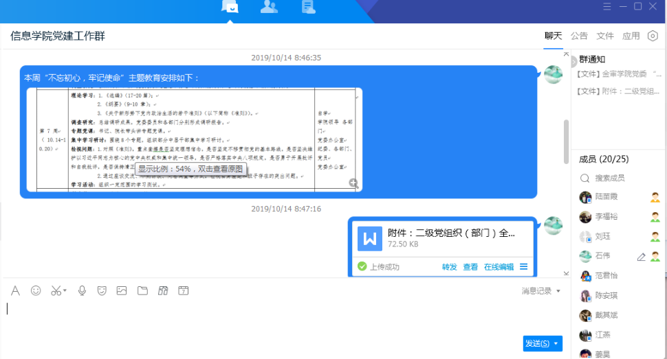
Task: Select member 陈安琪 in the member list
Action: pyautogui.click(x=606, y=296)
